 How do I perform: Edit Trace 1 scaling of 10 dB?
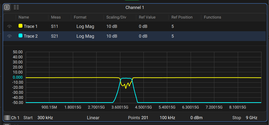coord(112,26)
